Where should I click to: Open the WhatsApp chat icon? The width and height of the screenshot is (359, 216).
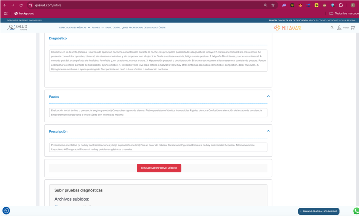point(356,211)
